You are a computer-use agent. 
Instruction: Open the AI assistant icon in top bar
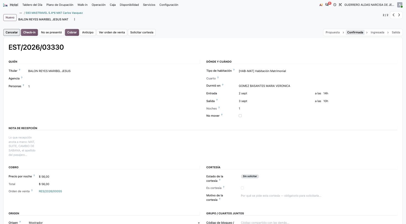tap(321, 5)
